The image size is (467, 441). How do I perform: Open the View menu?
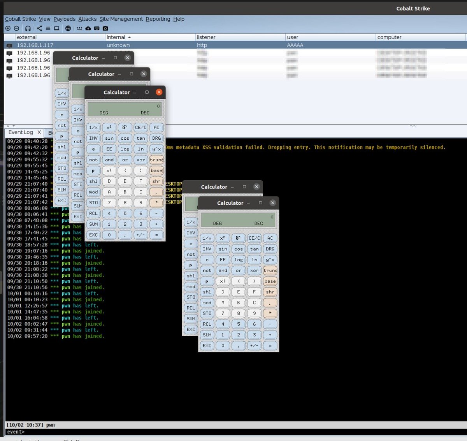(45, 19)
